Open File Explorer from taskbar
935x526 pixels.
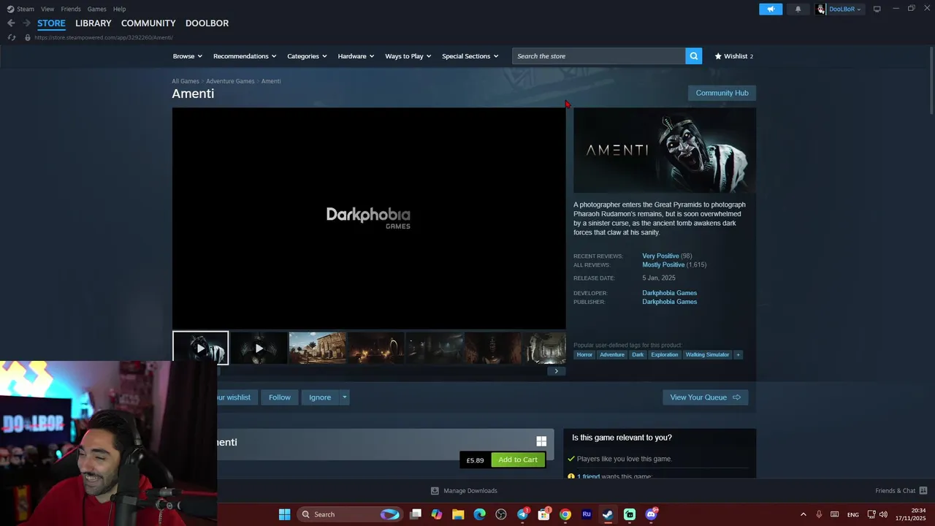(x=458, y=514)
